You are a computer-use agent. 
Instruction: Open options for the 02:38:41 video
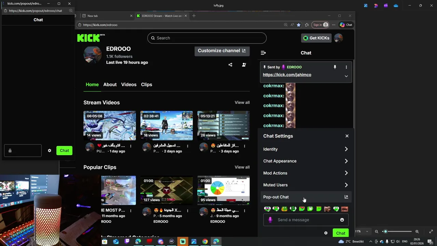(x=187, y=146)
